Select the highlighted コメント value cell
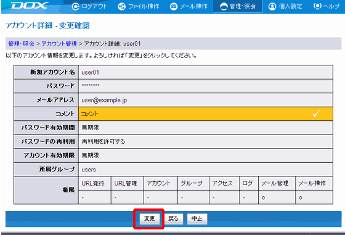Image resolution: width=345 pixels, height=235 pixels. click(x=206, y=114)
